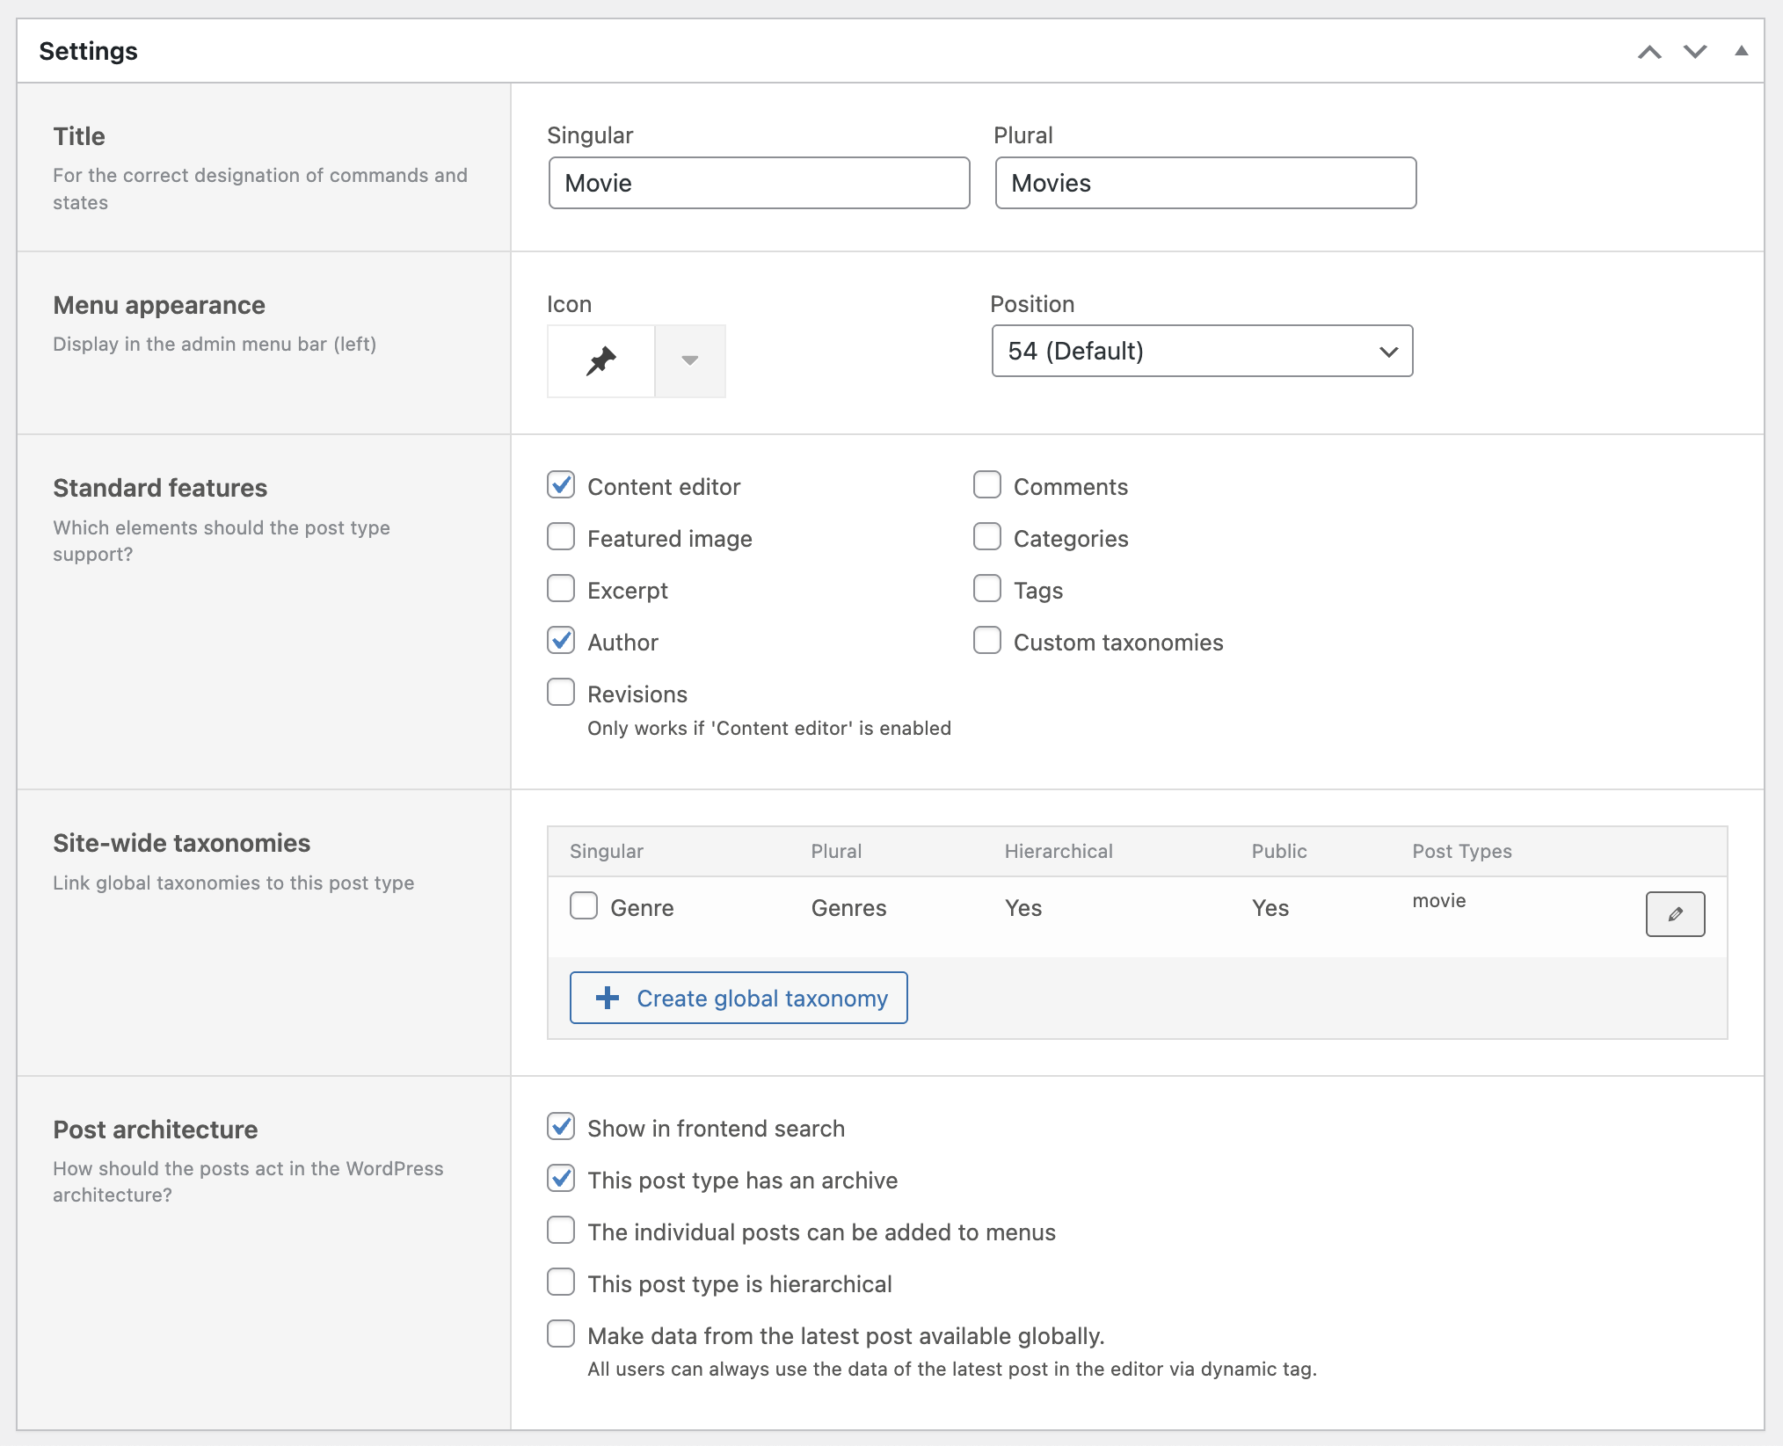Enable This post type is hierarchical
Viewport: 1783px width, 1446px height.
(x=561, y=1283)
